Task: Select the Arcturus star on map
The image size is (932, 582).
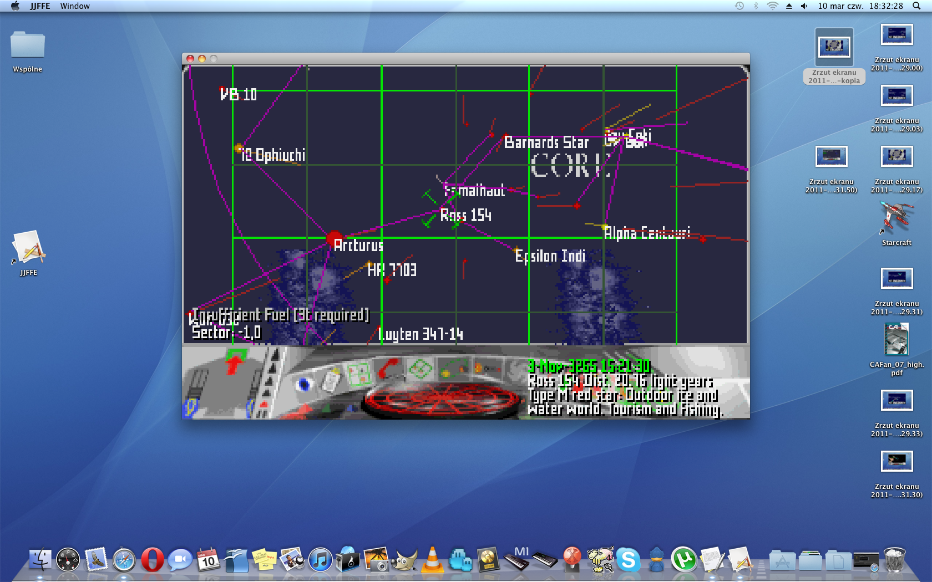Action: point(335,240)
